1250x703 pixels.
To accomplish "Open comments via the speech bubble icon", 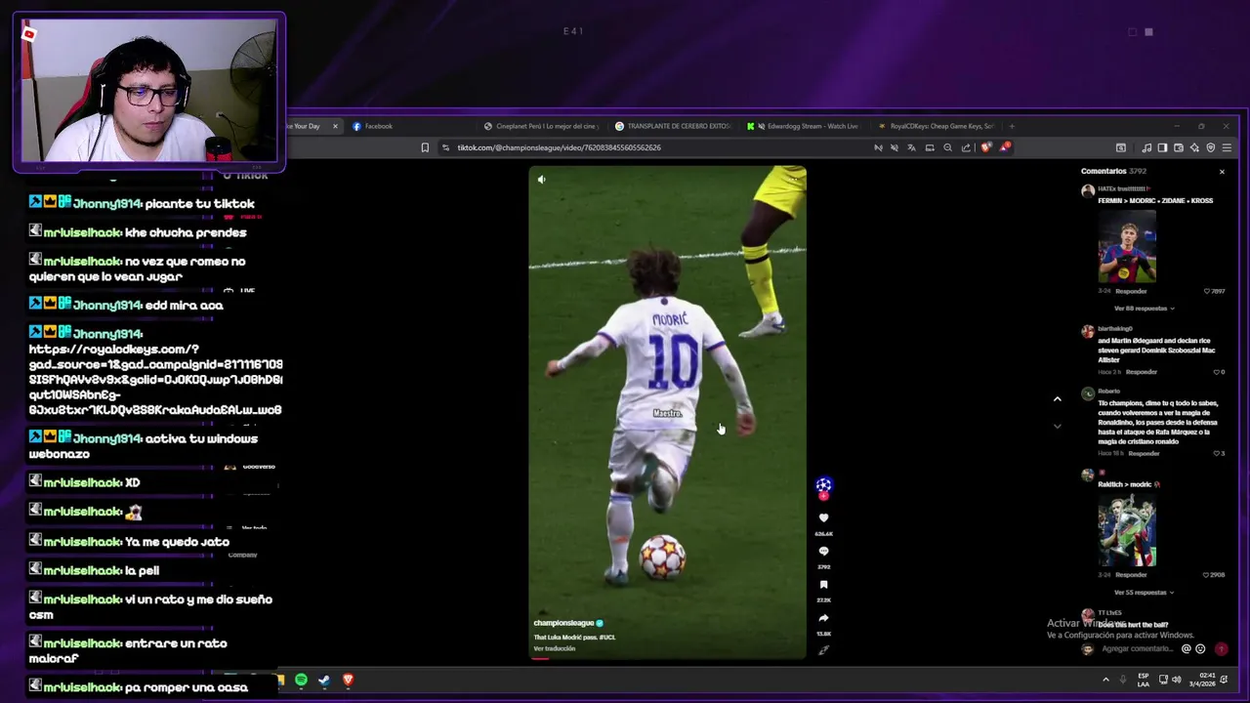I will coord(823,552).
